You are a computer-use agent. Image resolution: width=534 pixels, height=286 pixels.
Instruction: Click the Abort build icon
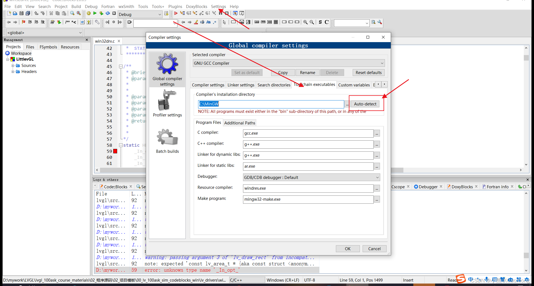(114, 13)
